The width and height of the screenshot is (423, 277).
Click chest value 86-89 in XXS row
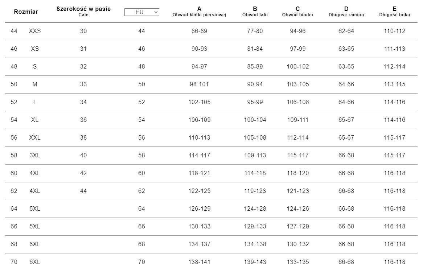pos(199,31)
